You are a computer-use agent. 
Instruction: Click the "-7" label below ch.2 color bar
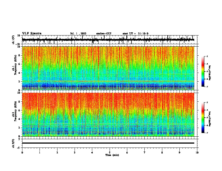tap(207, 133)
